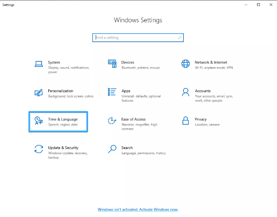The height and width of the screenshot is (217, 277).
Task: Select the System category title
Action: [54, 62]
